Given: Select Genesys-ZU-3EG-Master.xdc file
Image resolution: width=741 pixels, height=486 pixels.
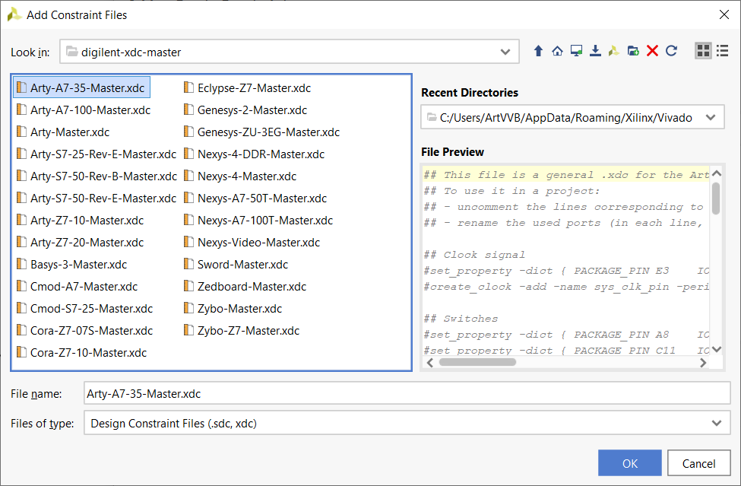Looking at the screenshot, I should [x=261, y=132].
